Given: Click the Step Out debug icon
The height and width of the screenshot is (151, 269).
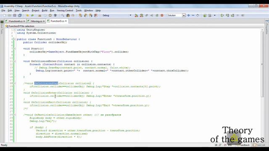Looking at the screenshot, I should click(232, 16).
